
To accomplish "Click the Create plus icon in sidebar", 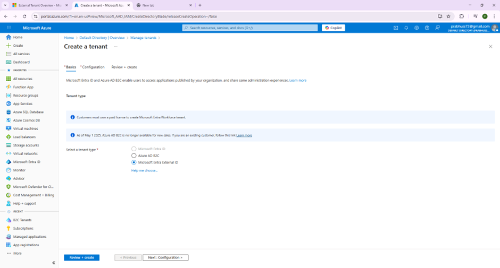I will (x=9, y=46).
